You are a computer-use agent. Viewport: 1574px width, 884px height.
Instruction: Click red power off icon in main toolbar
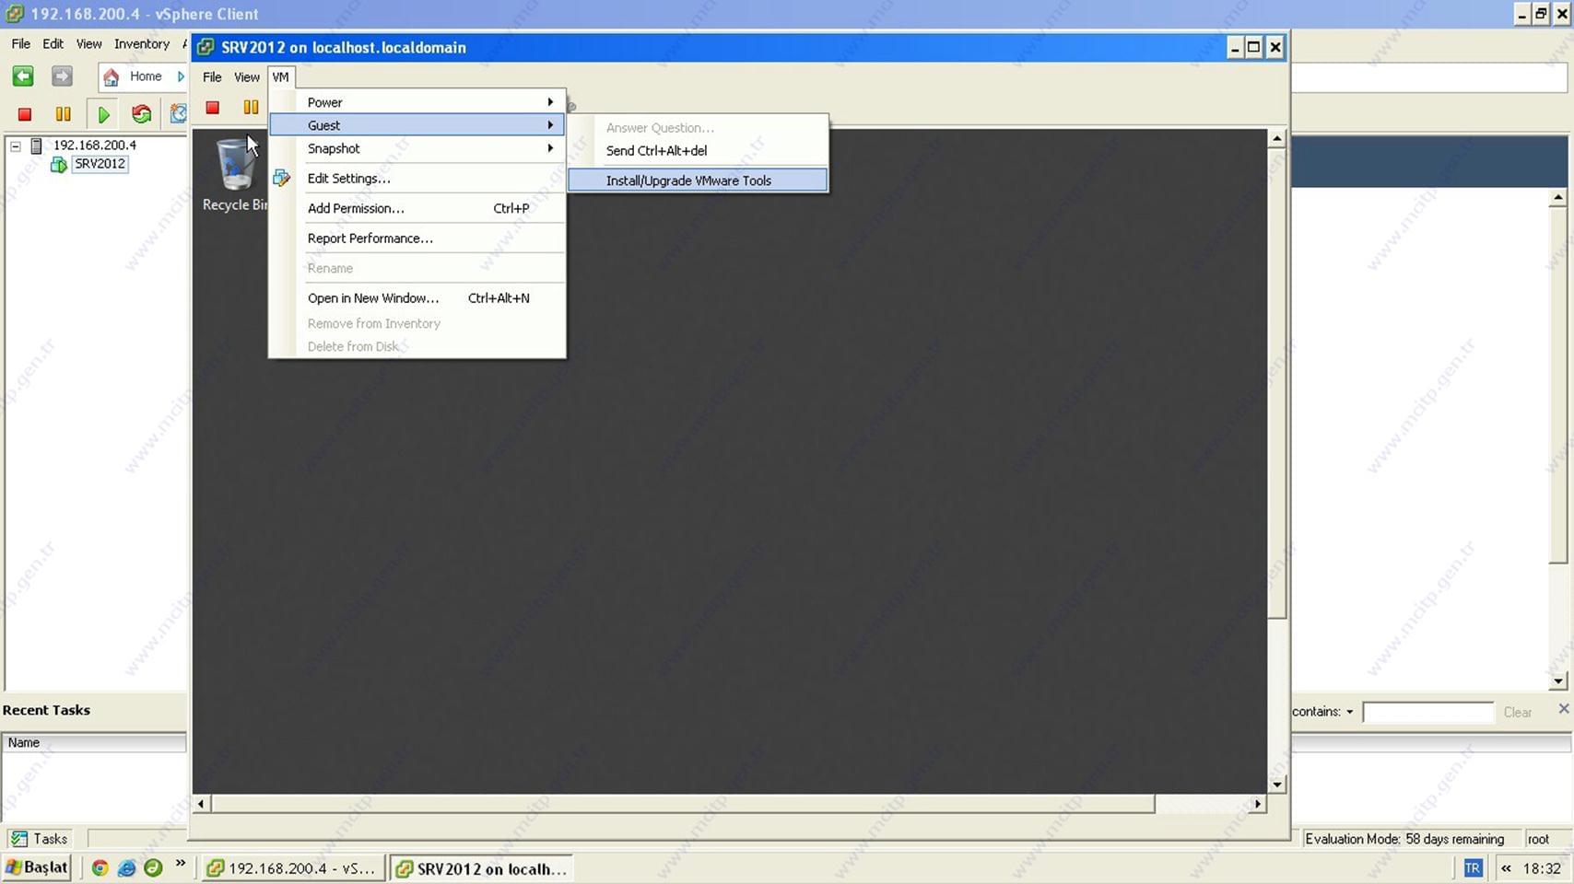click(x=25, y=114)
